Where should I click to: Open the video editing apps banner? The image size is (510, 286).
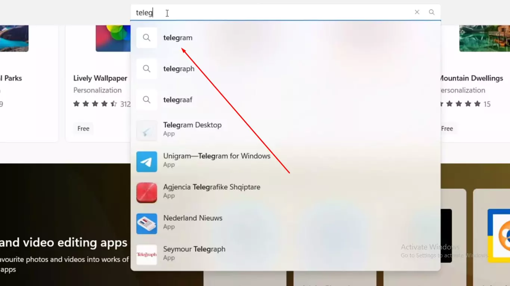click(65, 224)
